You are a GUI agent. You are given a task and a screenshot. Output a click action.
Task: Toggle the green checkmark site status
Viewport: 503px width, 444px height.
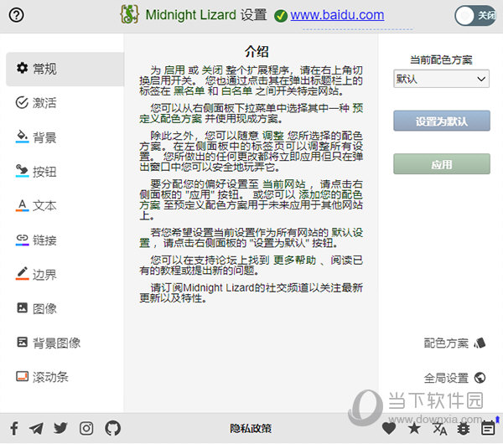[x=281, y=16]
